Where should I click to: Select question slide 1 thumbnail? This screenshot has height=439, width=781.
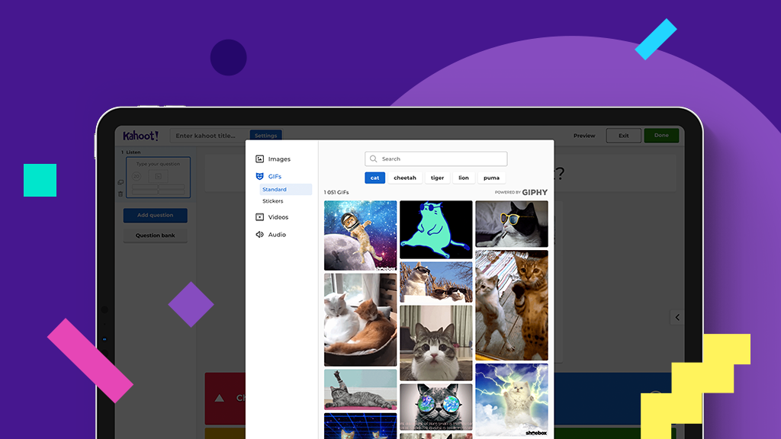tap(159, 177)
